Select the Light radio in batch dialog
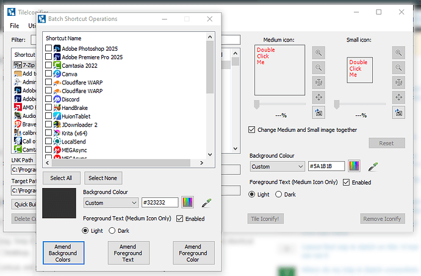Viewport: 421px width, 276px height. [85, 231]
